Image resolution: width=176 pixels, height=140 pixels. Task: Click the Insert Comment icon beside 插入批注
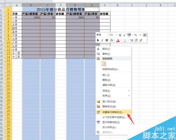(98, 101)
